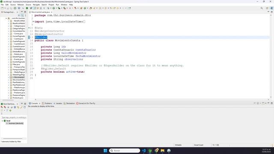274x154 pixels.
Task: Click the Boot Dashboard tag filter input
Action: pos(14,117)
